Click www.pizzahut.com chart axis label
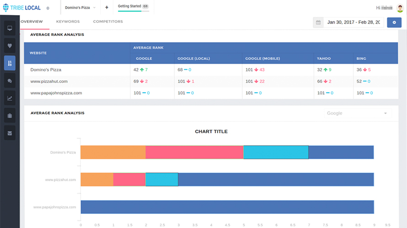 tap(60, 180)
